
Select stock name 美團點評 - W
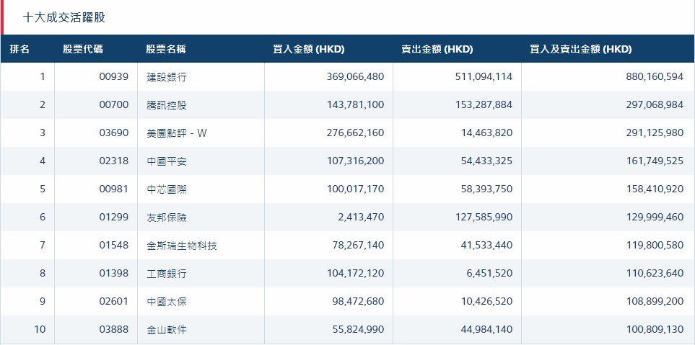click(x=176, y=133)
